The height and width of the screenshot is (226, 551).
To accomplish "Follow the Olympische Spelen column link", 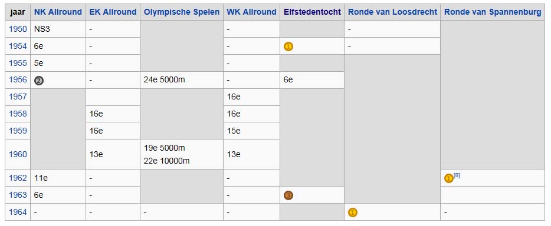I will point(182,12).
